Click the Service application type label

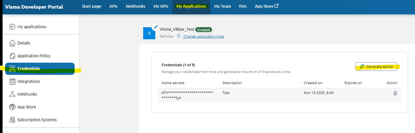(x=167, y=36)
